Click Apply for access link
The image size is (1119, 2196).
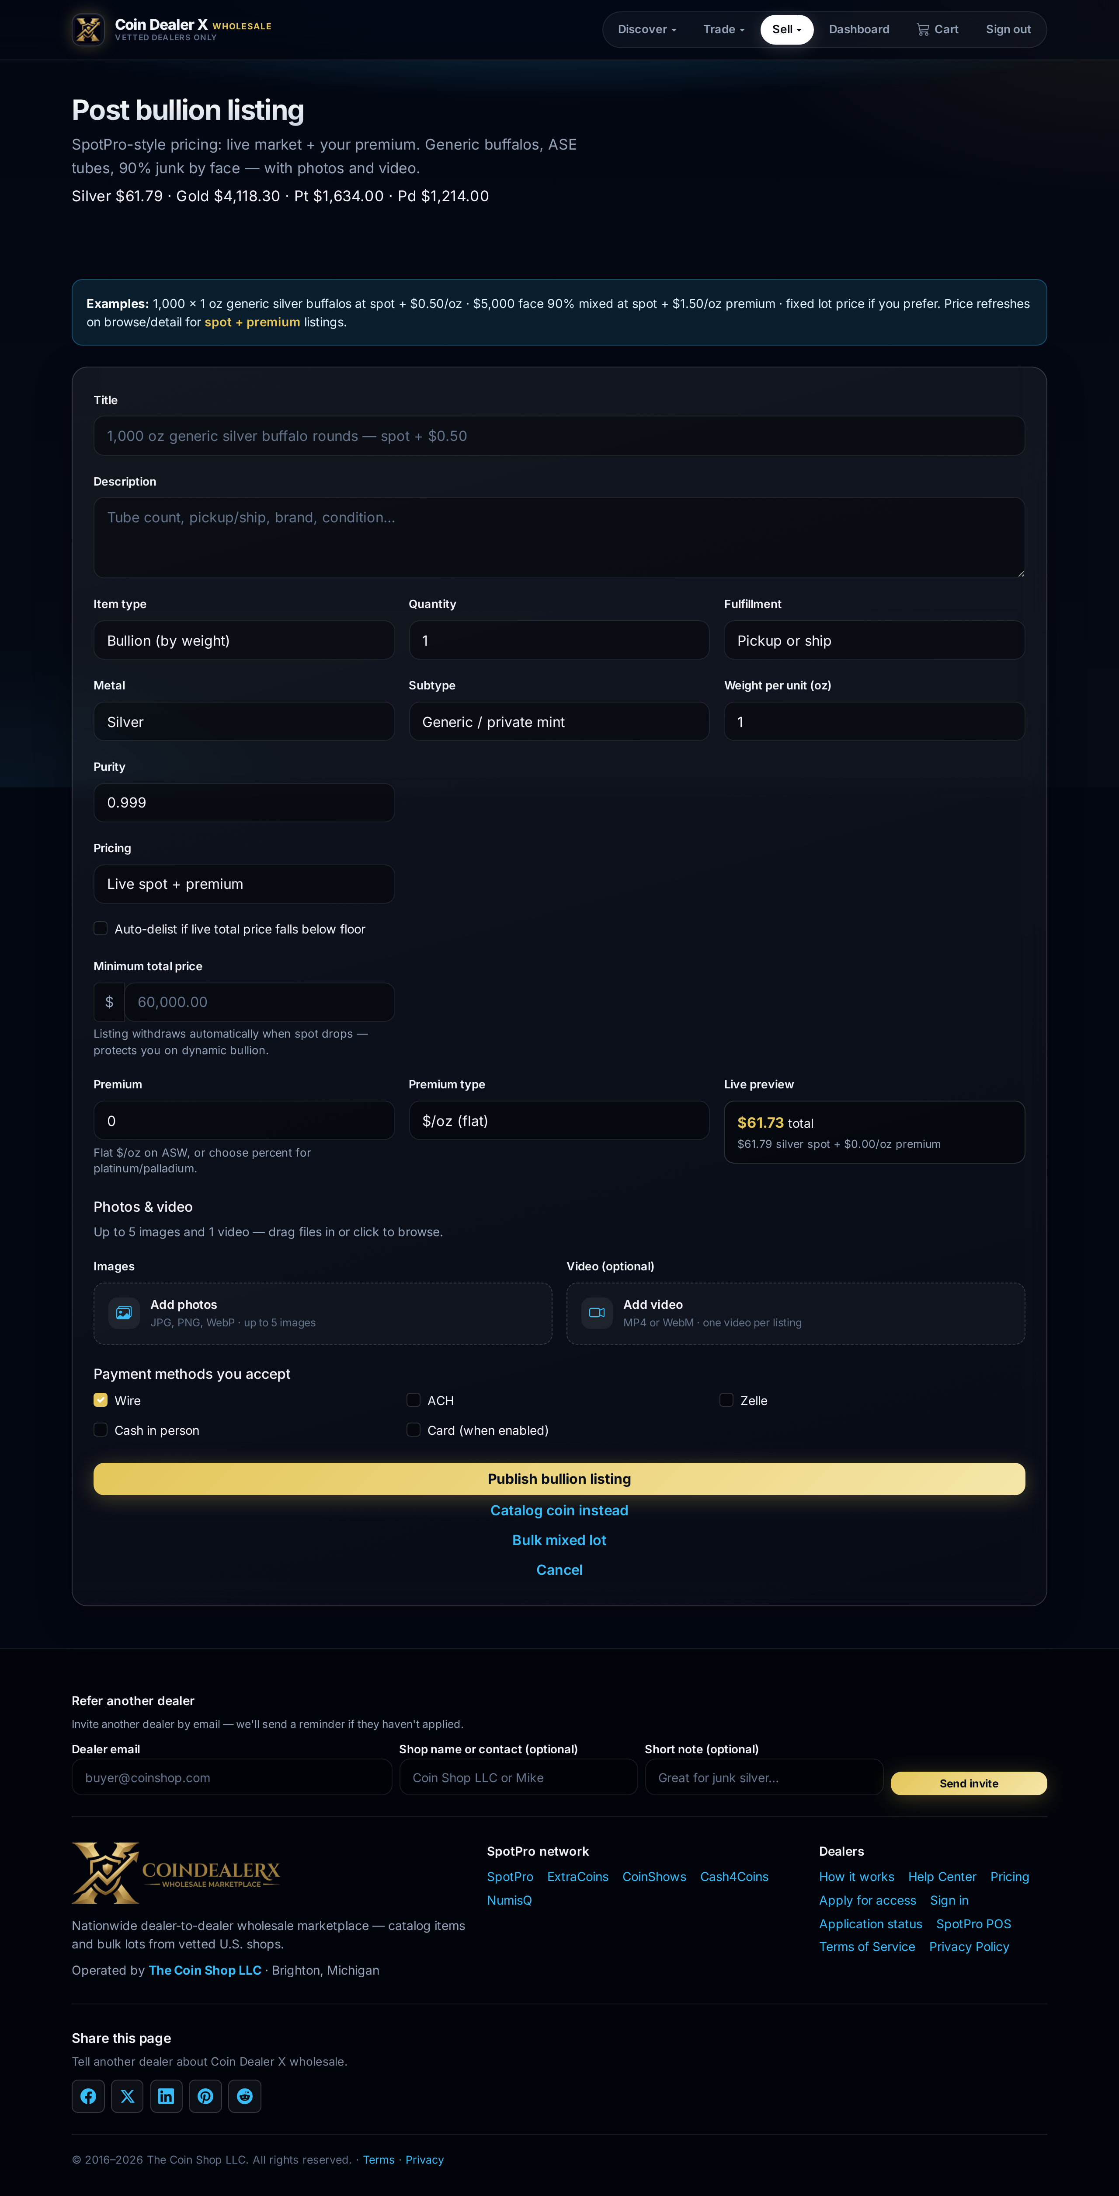coord(868,1900)
